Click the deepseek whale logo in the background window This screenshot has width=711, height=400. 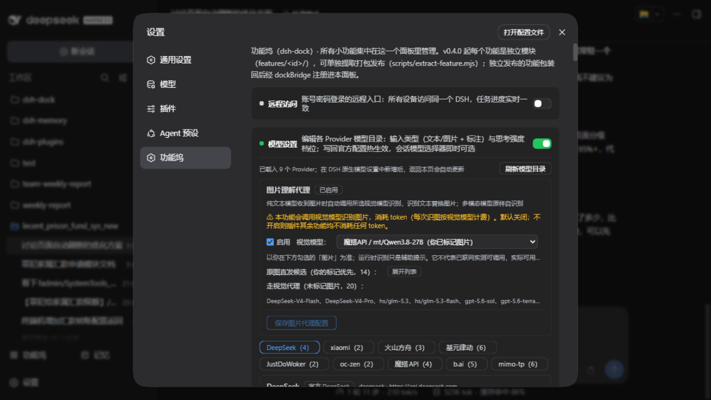pos(16,20)
